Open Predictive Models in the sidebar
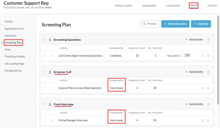The height and width of the screenshot is (128, 220). (x=15, y=56)
